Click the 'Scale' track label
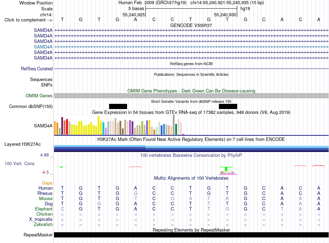Viewport: 329px width, 243px height. point(47,9)
